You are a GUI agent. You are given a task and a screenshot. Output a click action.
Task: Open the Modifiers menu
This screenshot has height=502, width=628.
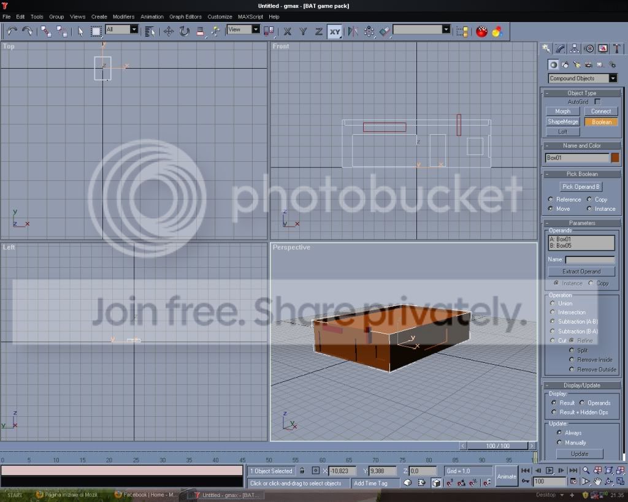(123, 17)
